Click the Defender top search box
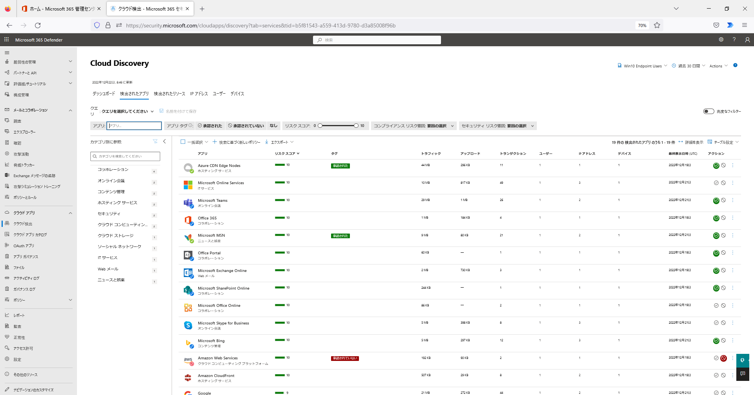Screen dimensions: 754x395 (x=377, y=40)
